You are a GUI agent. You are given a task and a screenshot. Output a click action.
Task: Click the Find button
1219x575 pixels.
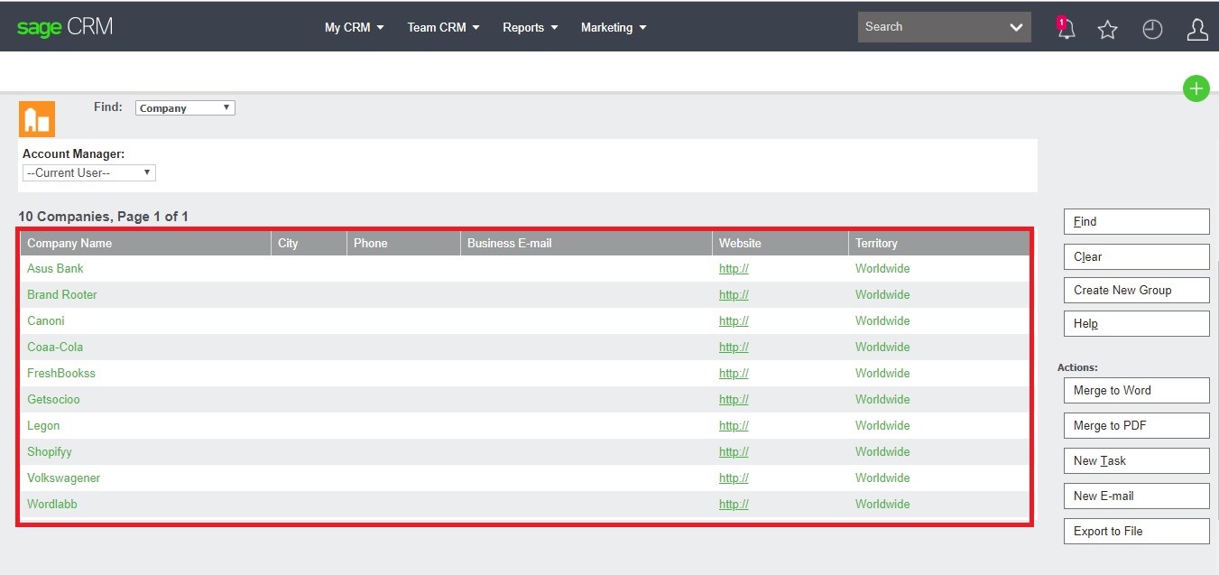[1136, 221]
